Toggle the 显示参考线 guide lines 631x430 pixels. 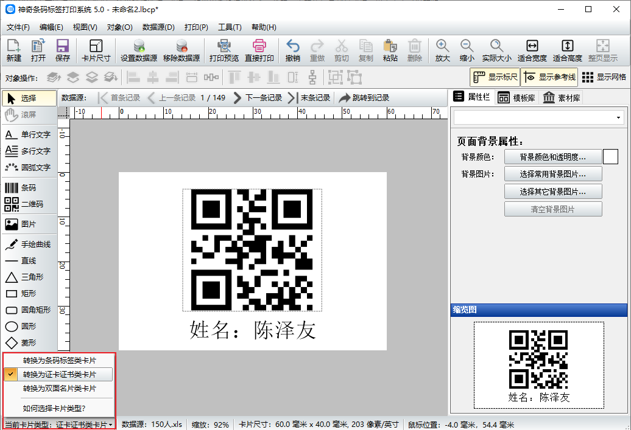coord(549,77)
